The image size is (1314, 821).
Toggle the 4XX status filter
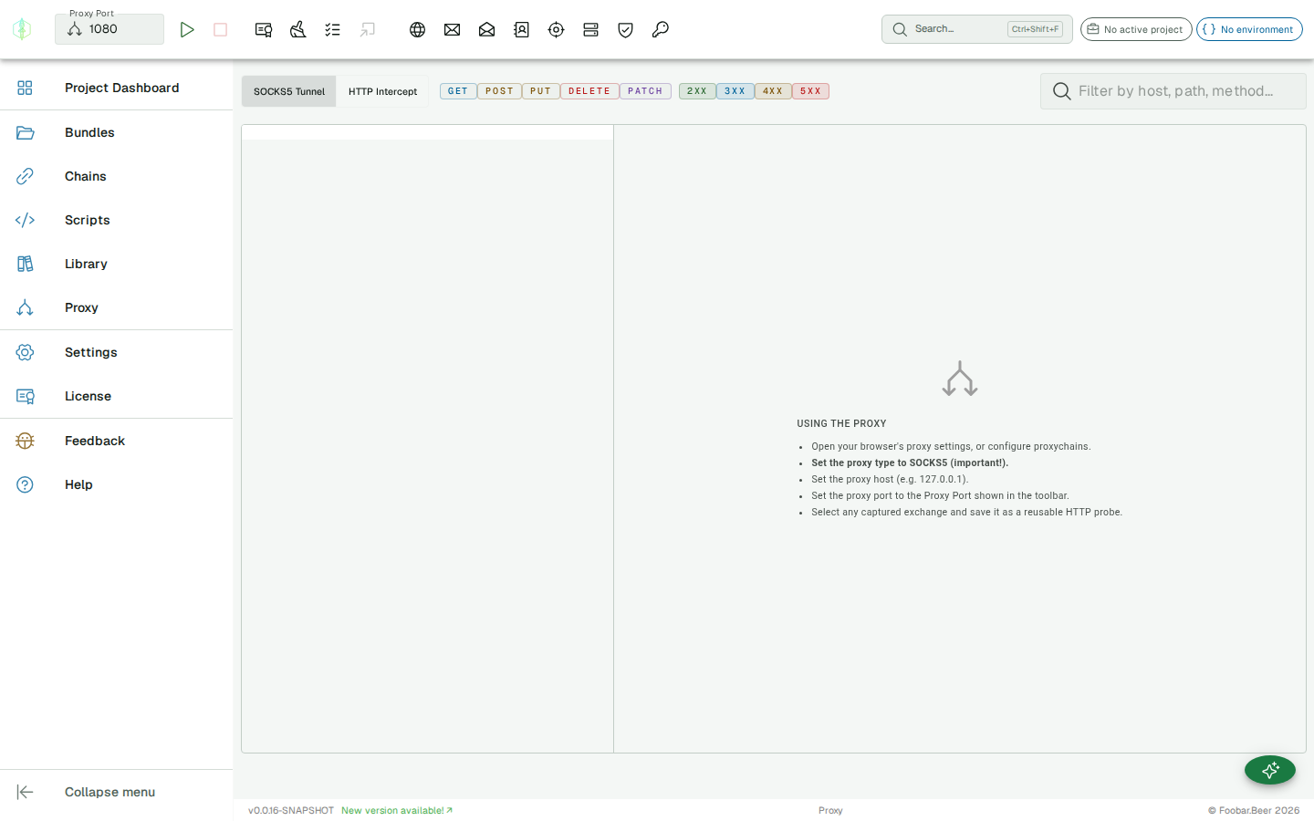(773, 91)
